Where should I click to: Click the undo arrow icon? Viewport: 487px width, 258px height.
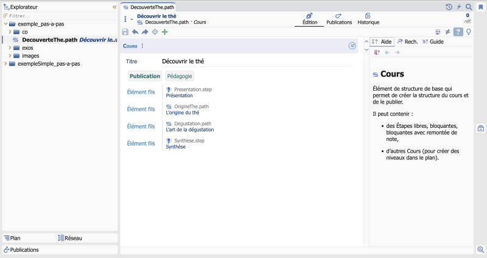point(135,32)
